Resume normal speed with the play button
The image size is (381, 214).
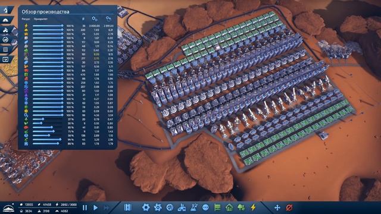click(x=95, y=207)
